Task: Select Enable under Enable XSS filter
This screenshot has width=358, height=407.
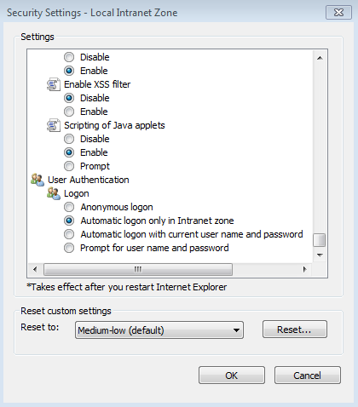Action: pos(69,112)
